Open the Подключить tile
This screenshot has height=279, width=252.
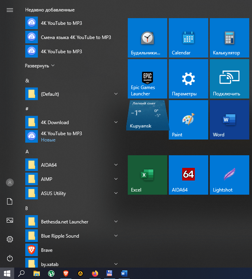[x=230, y=79]
